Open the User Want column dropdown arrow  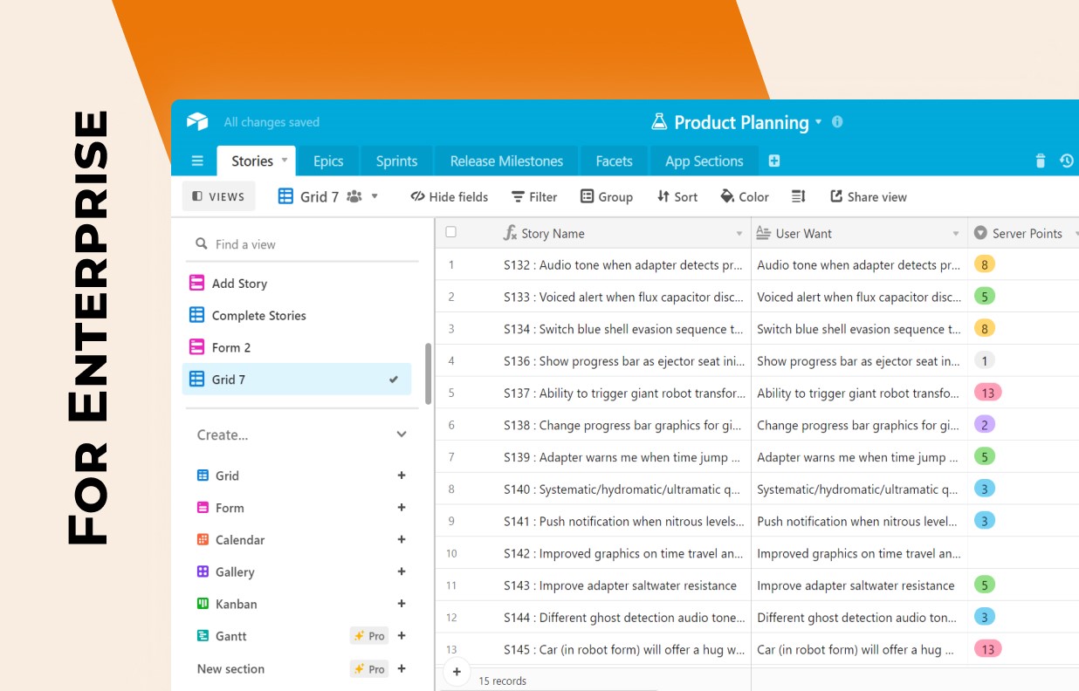pos(955,234)
